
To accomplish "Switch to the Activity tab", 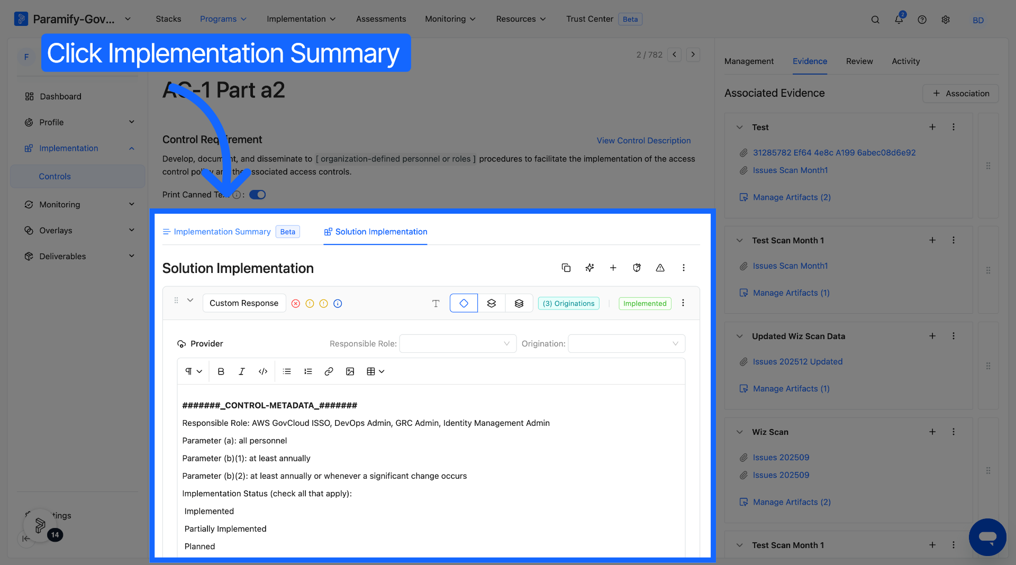I will [x=906, y=61].
